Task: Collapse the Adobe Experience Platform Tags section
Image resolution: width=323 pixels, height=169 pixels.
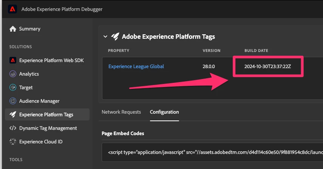Action: 105,37
